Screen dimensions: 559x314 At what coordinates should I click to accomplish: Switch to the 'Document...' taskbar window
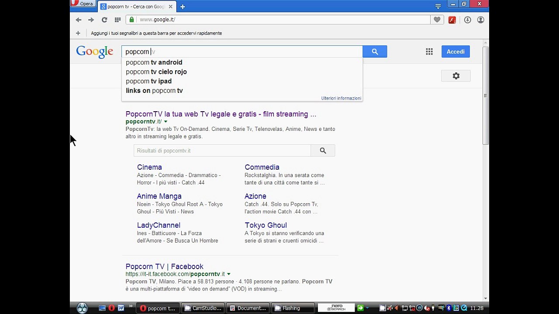(248, 308)
